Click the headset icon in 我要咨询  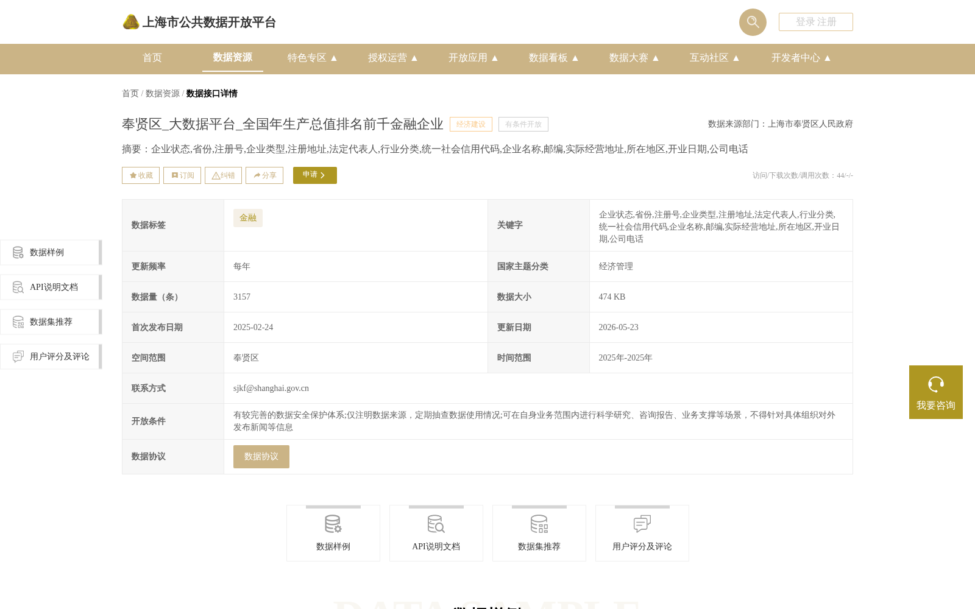936,384
